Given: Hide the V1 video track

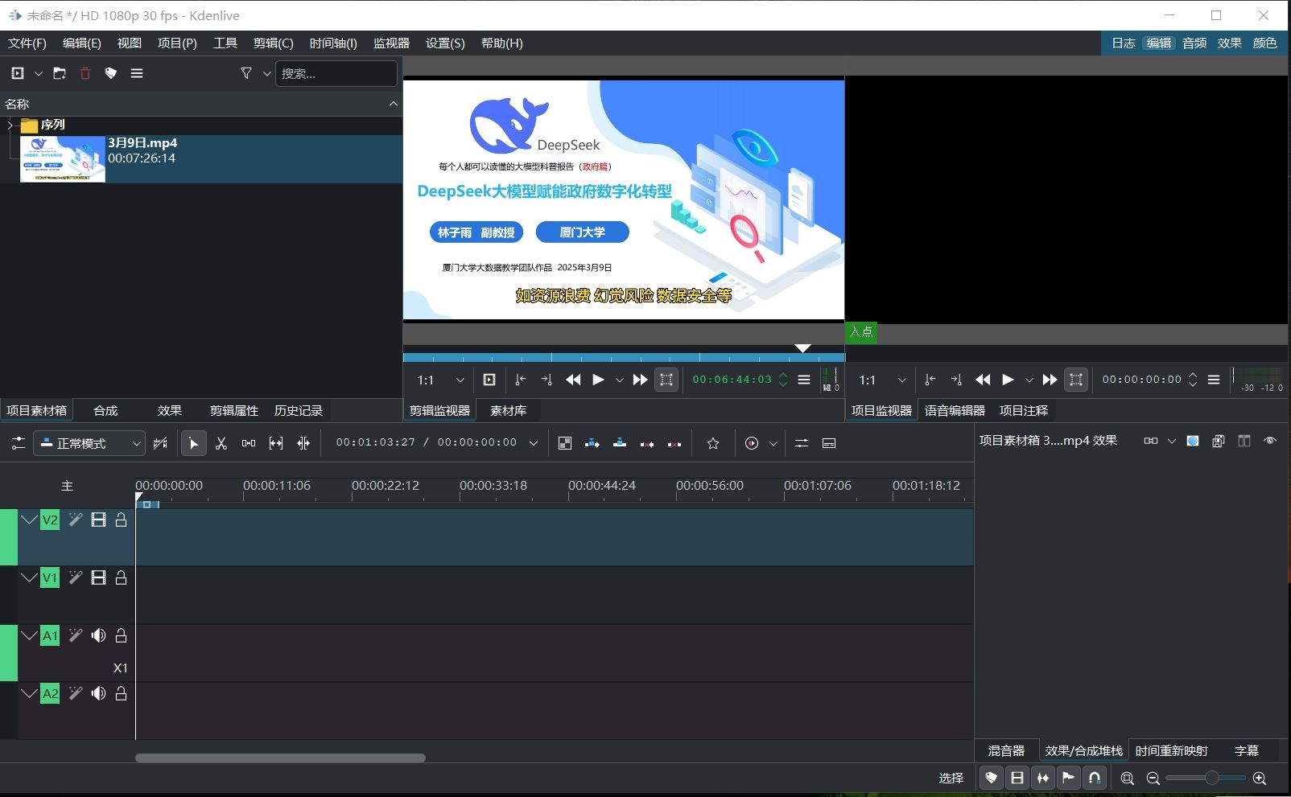Looking at the screenshot, I should coord(98,577).
